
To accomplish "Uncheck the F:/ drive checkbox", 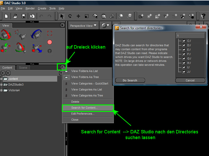I will [x=184, y=54].
